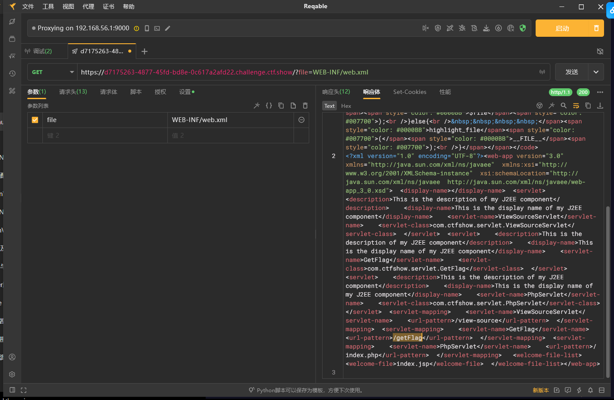Click the 启动 start button
Screen dimensions: 614x400
(562, 28)
